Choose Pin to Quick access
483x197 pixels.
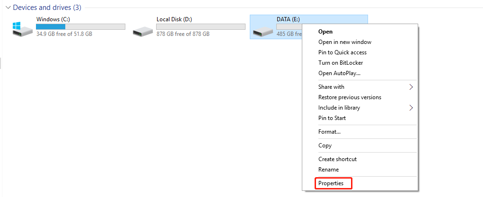click(x=342, y=52)
